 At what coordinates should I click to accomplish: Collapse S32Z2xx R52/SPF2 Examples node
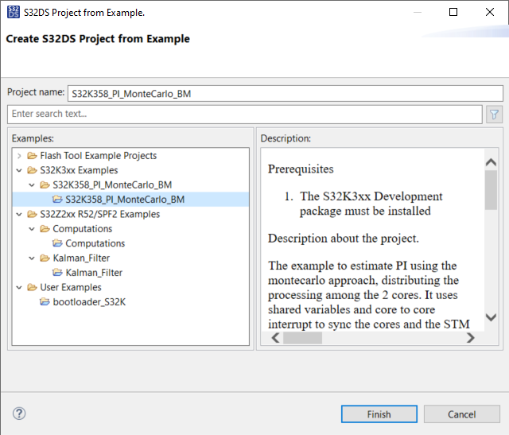pos(19,214)
